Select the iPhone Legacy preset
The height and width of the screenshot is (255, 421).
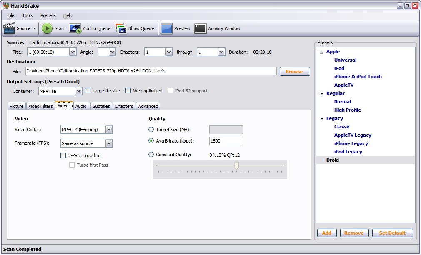coord(351,143)
